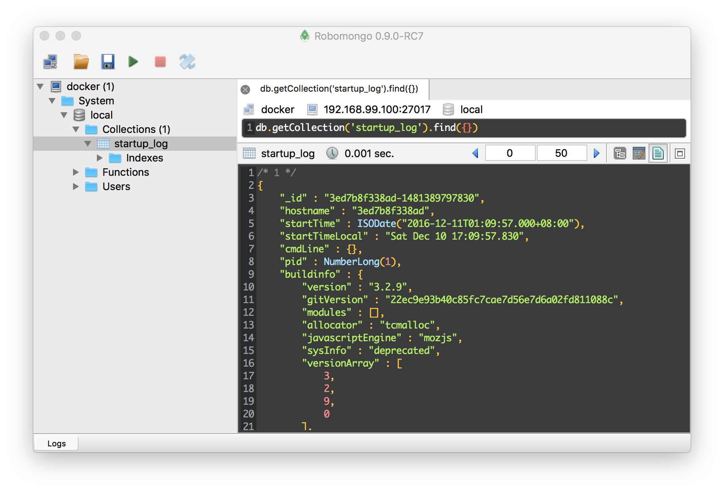The image size is (724, 492).
Task: Expand the Functions folder
Action: tap(76, 172)
